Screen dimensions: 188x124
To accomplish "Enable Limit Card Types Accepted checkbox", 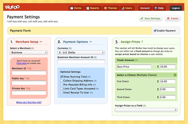I will point(61,89).
